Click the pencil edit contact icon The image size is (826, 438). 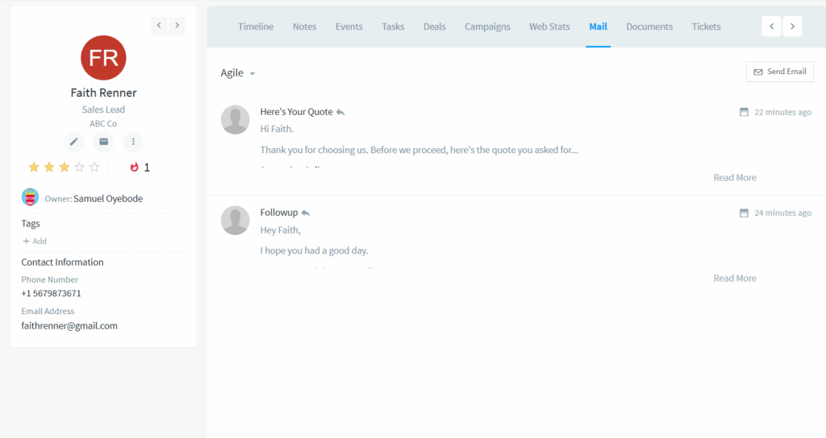pos(73,143)
